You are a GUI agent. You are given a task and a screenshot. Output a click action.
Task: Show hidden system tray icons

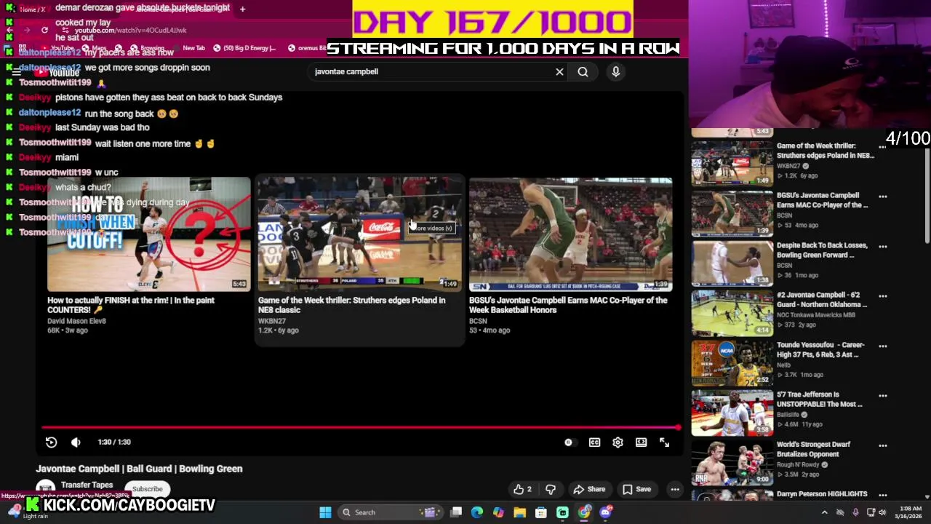point(824,512)
